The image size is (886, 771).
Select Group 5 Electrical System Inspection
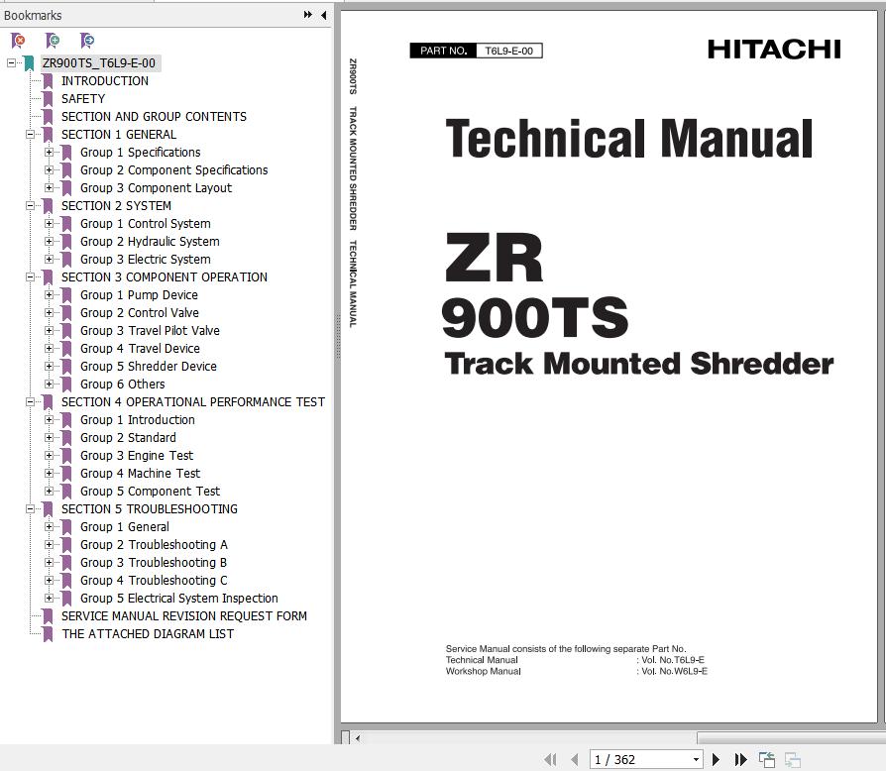(x=179, y=599)
